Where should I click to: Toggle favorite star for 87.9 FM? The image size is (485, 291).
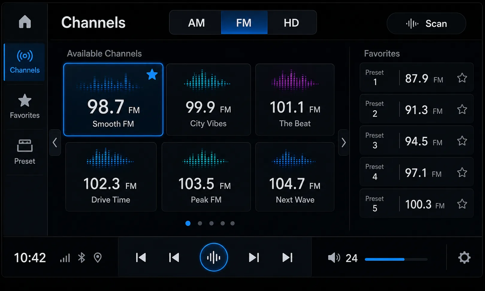[x=462, y=78]
